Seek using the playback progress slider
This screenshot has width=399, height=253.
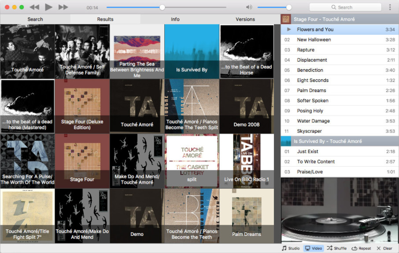[166, 7]
